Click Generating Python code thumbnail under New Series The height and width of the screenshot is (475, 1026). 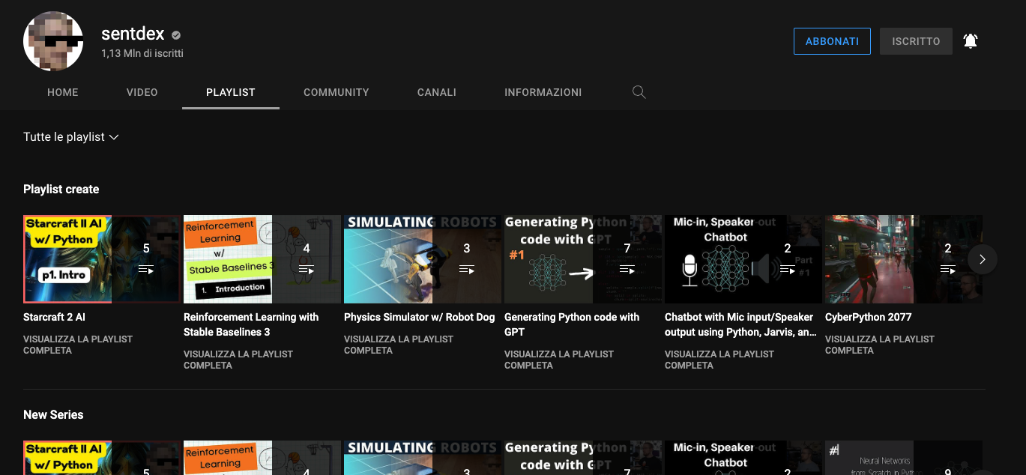click(583, 458)
